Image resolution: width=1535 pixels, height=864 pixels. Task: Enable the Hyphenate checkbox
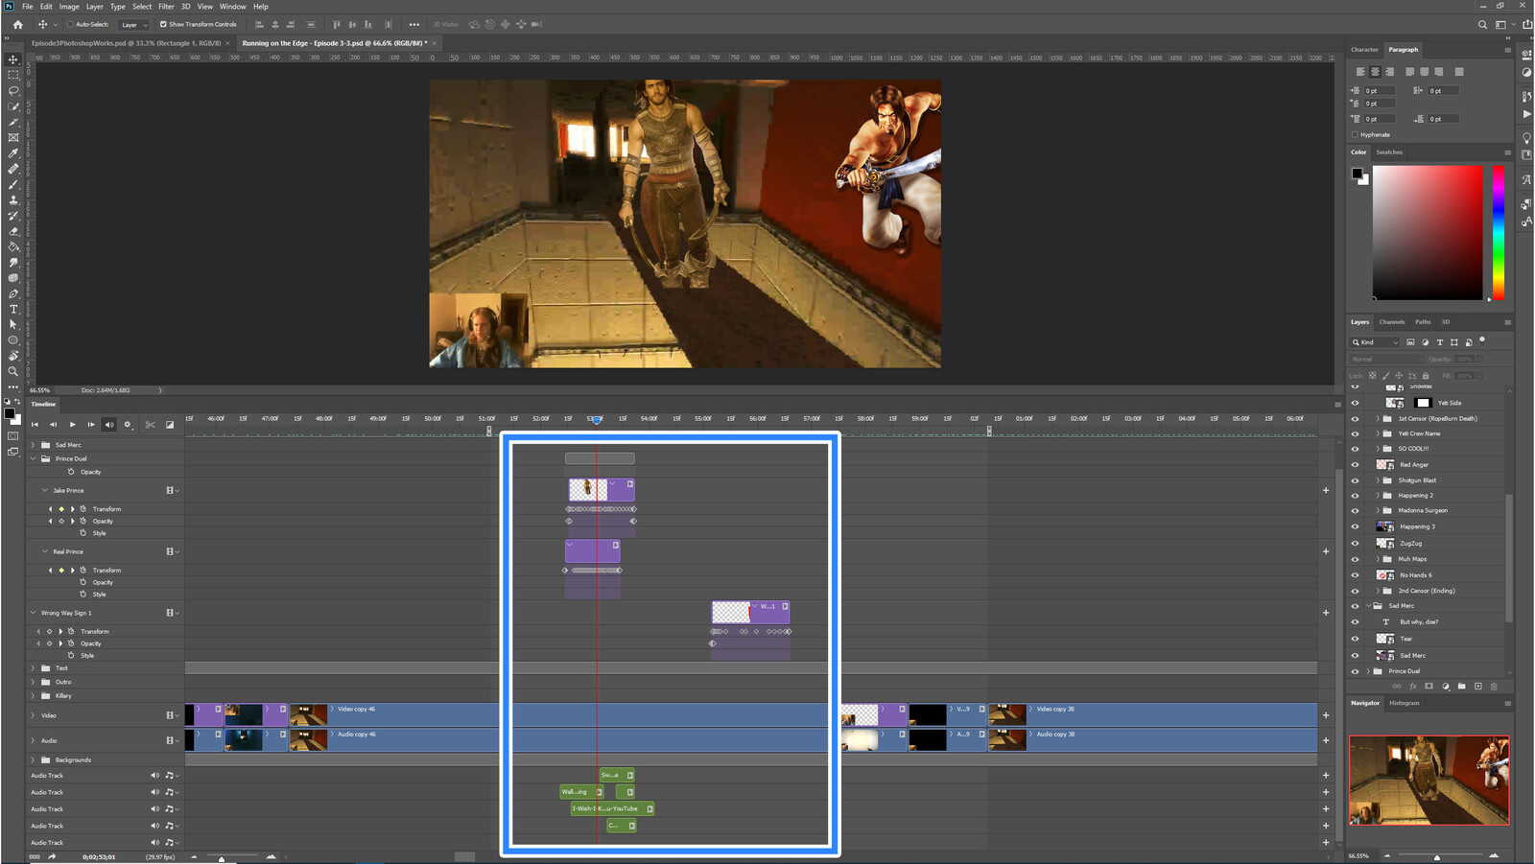1356,134
